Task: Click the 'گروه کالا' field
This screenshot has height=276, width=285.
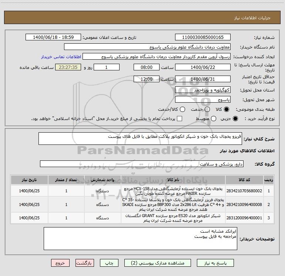Action: tap(141, 163)
